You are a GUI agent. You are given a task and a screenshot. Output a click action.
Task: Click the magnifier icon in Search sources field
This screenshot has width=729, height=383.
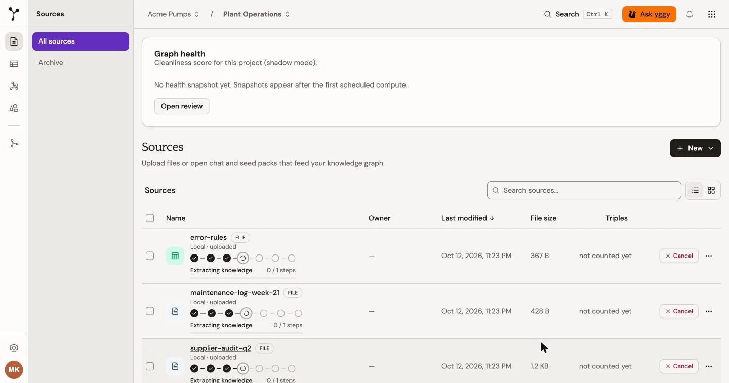coord(496,190)
